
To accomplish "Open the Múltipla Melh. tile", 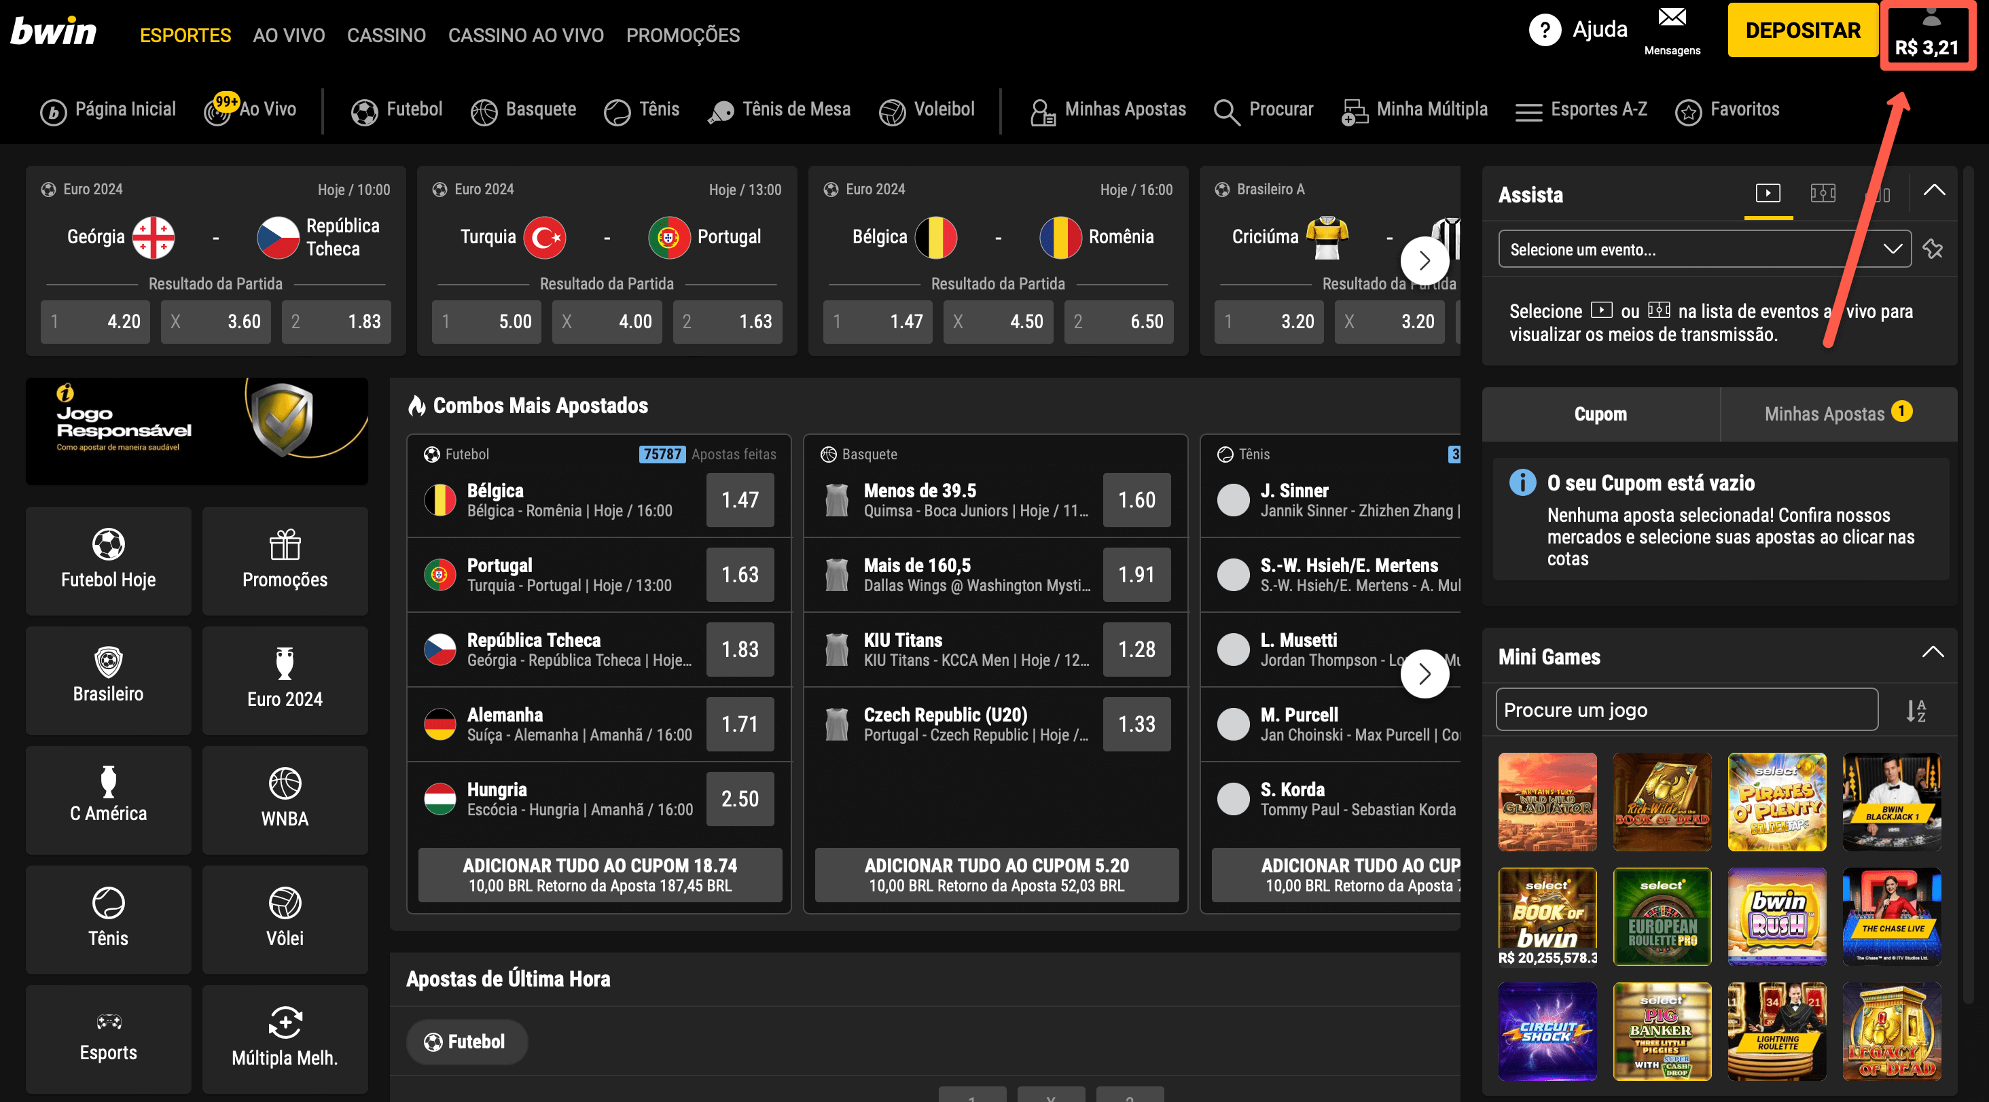I will pos(285,1038).
